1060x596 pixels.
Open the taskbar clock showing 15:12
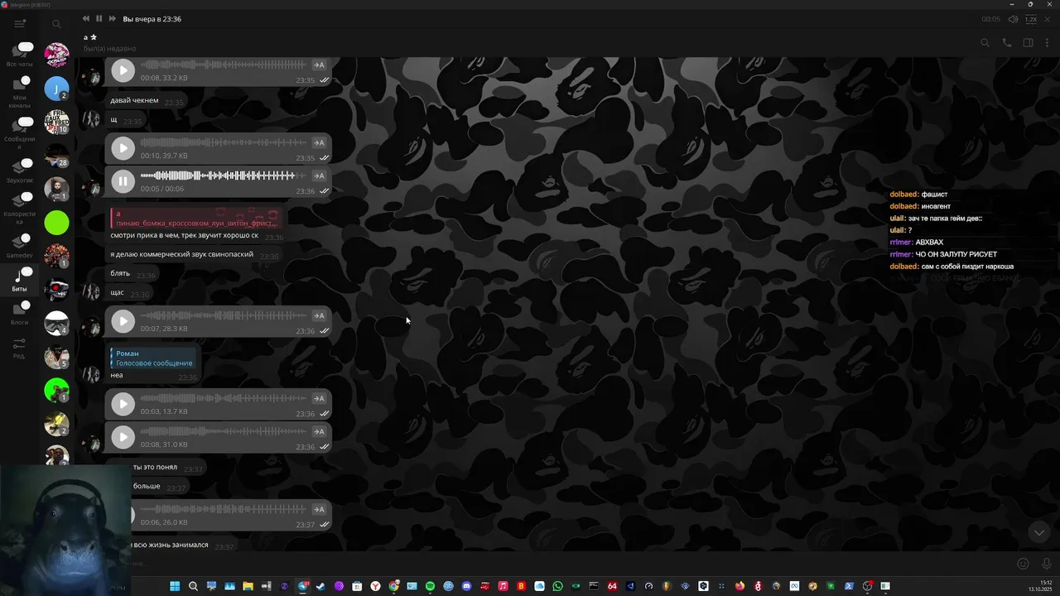[1039, 586]
